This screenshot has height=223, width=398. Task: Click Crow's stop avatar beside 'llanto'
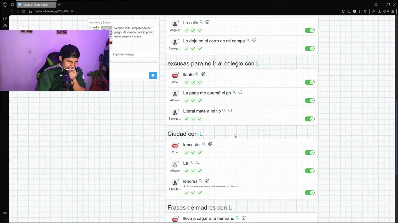click(x=175, y=76)
